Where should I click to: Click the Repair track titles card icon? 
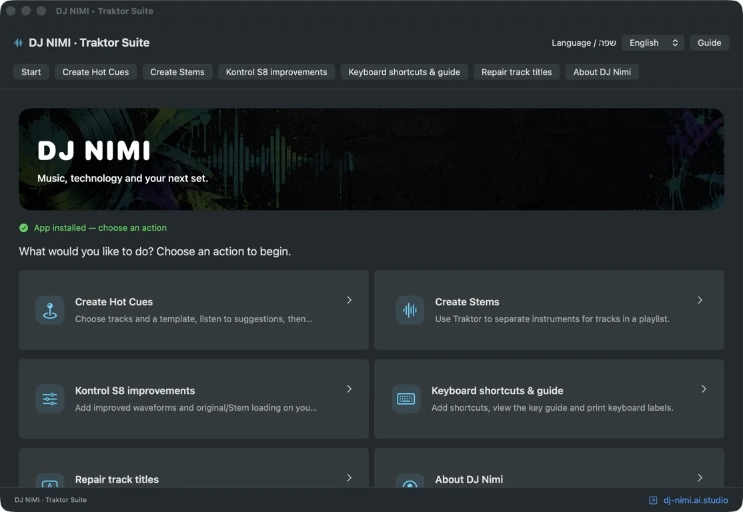(50, 481)
